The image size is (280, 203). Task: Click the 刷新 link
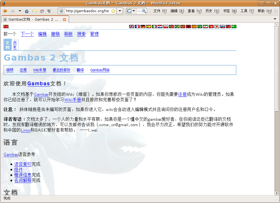69,34
